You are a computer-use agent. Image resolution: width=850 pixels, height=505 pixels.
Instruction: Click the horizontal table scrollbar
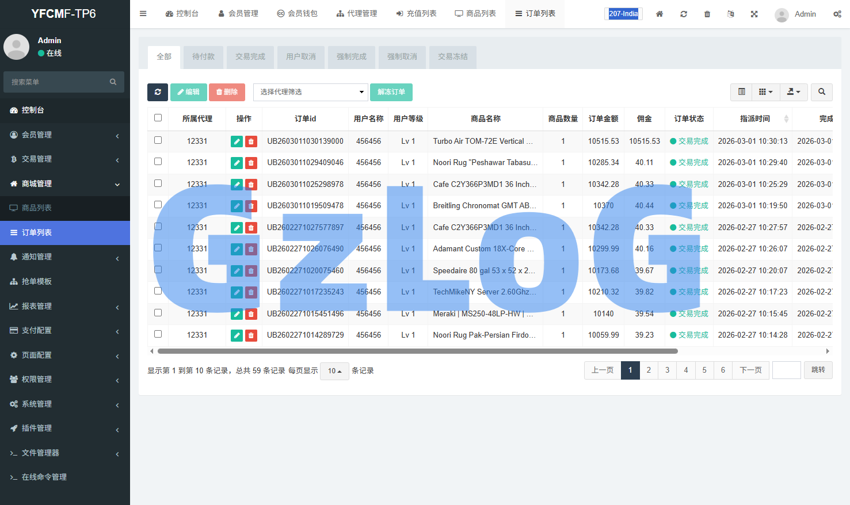pos(417,351)
